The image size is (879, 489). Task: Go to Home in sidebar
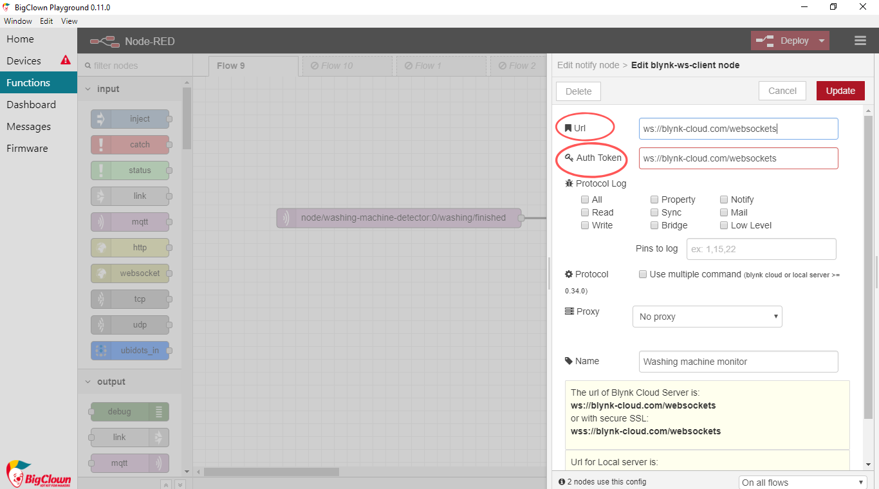pos(39,39)
